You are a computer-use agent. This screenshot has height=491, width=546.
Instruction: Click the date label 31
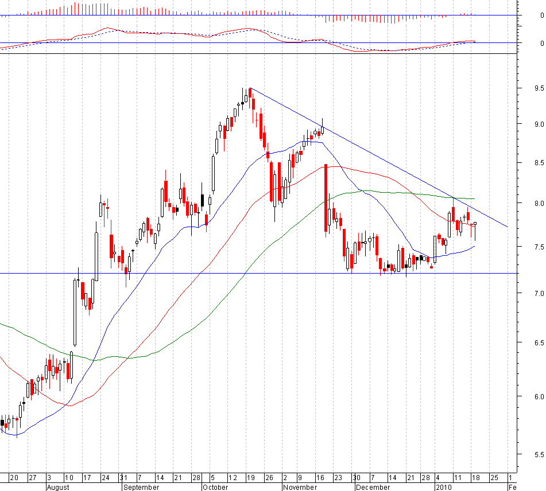(x=123, y=477)
